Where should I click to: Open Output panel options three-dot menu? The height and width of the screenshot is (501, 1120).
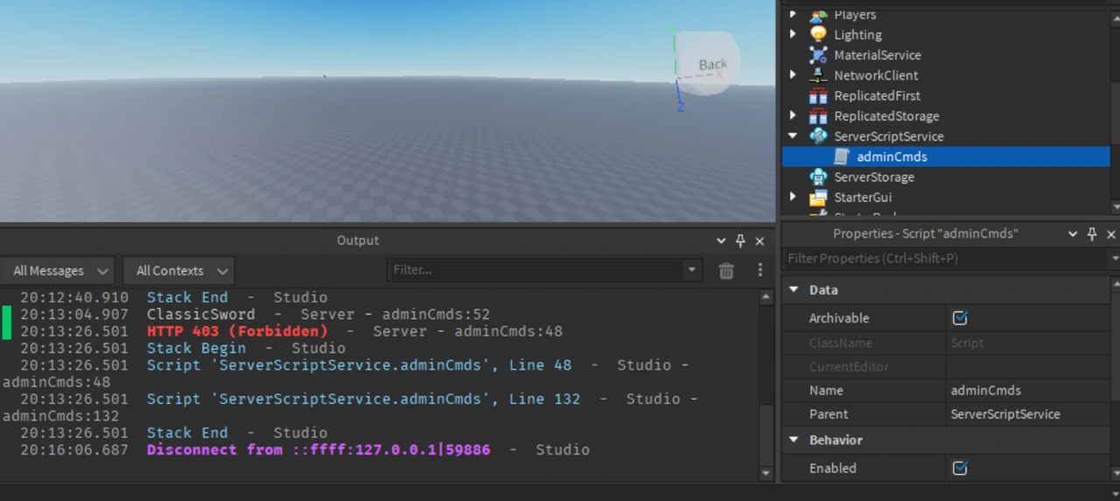[x=759, y=270]
